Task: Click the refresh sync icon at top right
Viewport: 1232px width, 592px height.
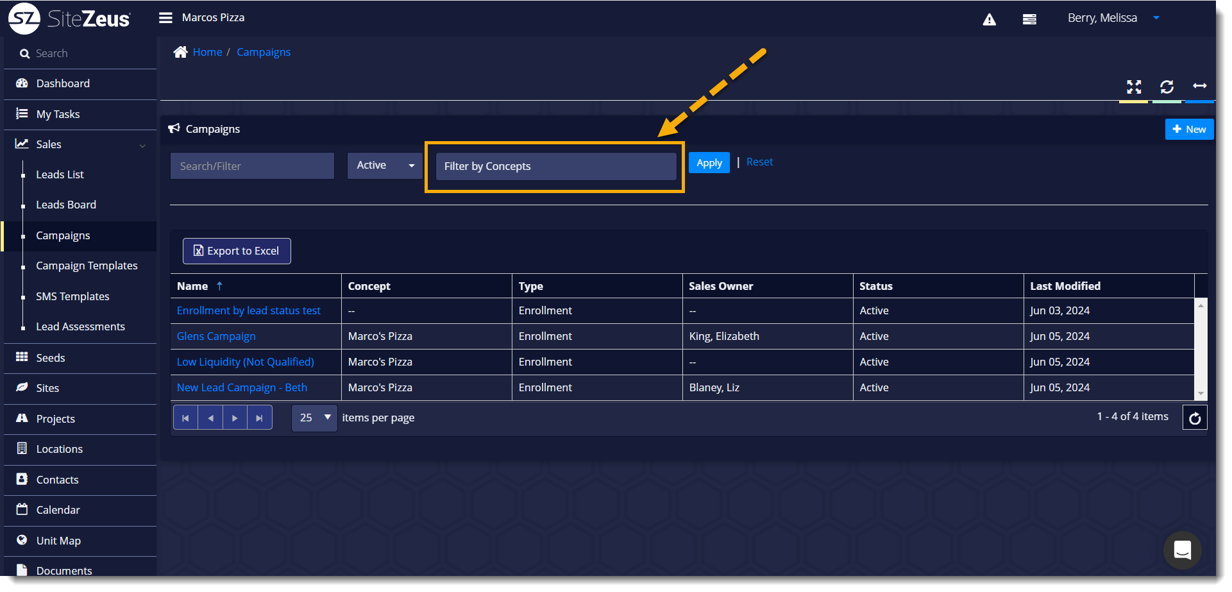Action: 1167,87
